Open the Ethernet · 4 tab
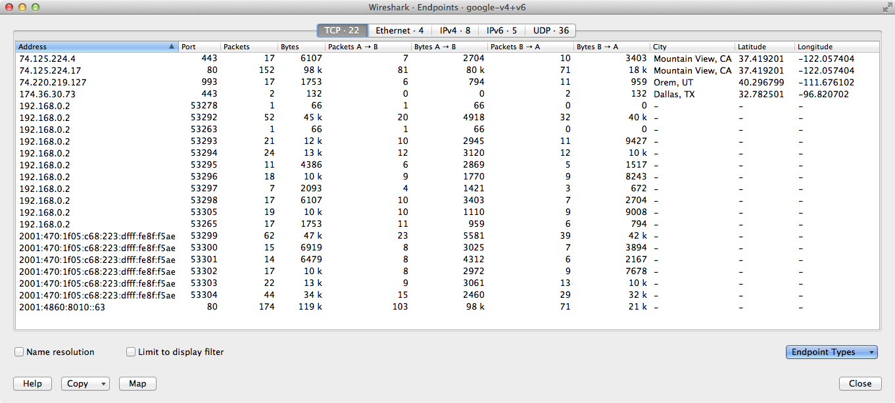The width and height of the screenshot is (895, 403). point(399,30)
